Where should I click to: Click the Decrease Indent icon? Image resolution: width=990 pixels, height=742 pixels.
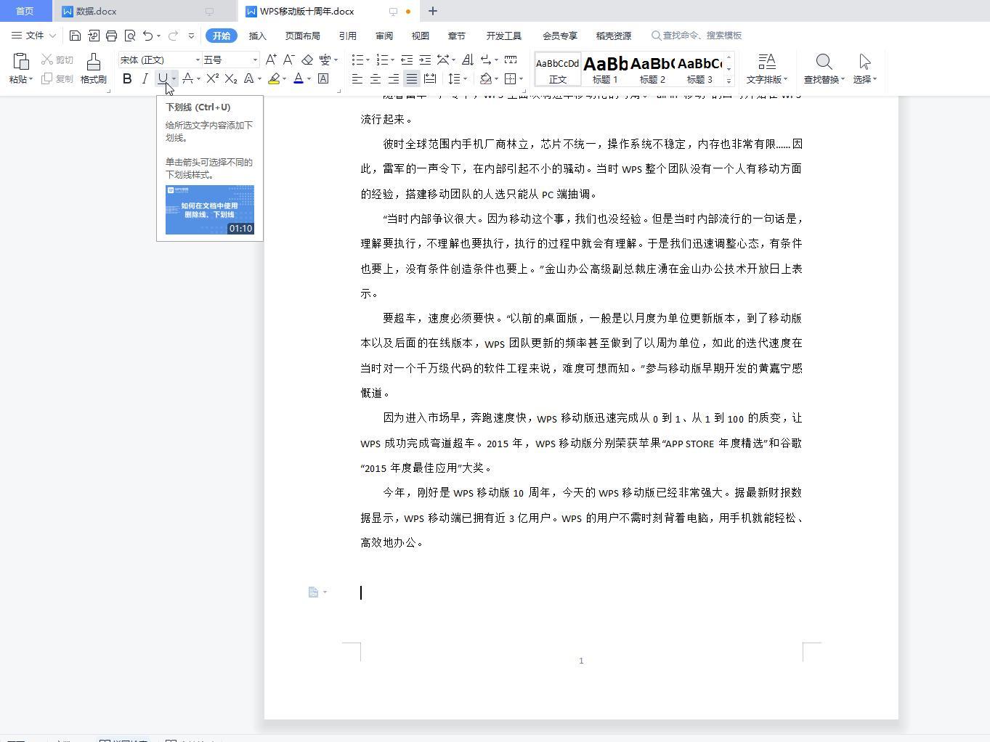[x=407, y=60]
